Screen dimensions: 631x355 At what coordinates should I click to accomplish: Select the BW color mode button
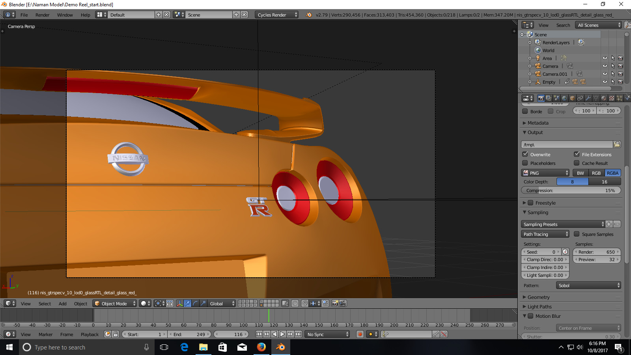[x=581, y=173]
